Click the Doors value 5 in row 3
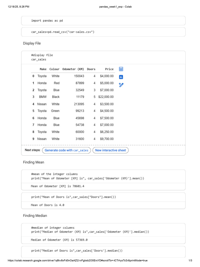The image size is (200, 267). click(x=94, y=97)
